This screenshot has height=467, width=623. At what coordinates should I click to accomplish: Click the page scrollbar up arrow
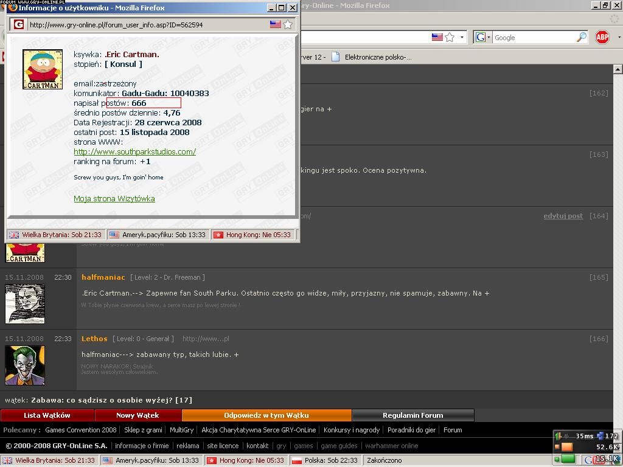(x=618, y=69)
